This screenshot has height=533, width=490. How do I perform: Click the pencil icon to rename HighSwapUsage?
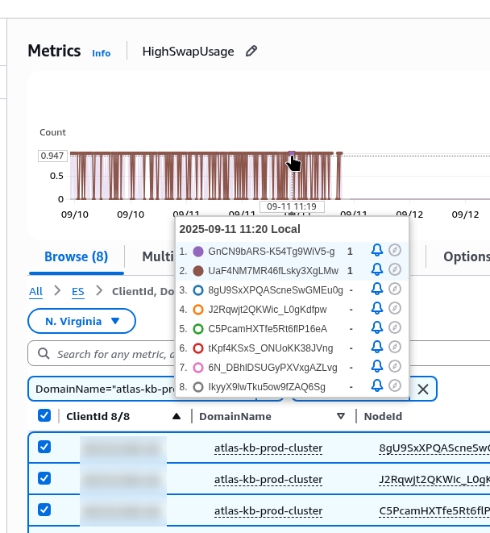point(251,52)
